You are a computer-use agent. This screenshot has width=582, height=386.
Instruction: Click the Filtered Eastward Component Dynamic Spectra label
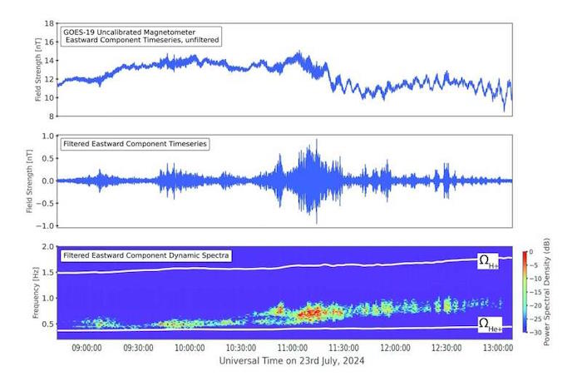coord(146,255)
